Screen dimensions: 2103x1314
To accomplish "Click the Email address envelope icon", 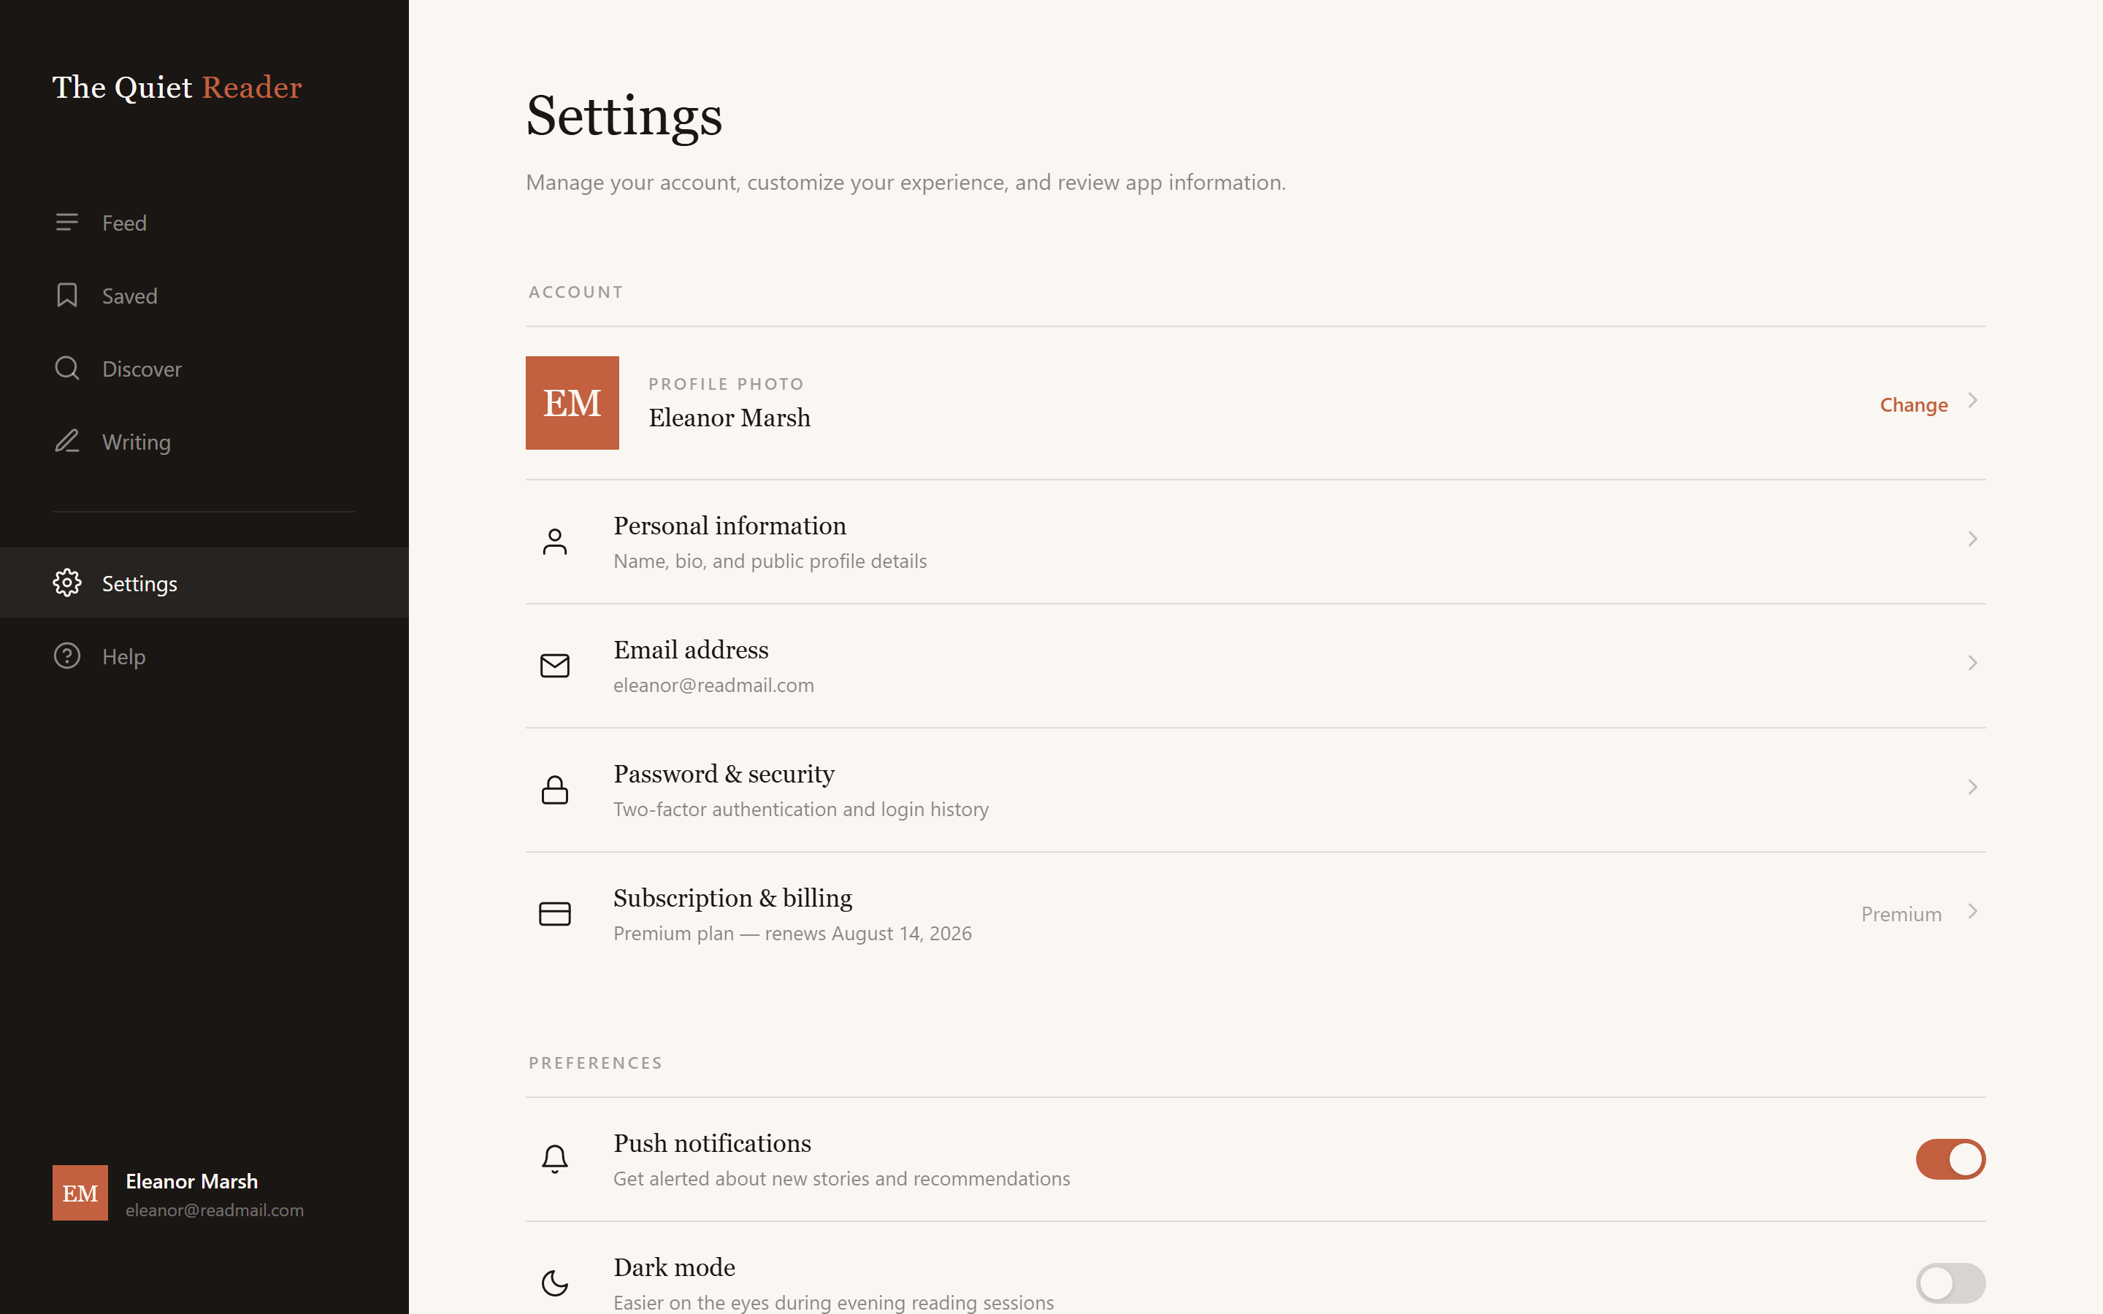I will (554, 666).
